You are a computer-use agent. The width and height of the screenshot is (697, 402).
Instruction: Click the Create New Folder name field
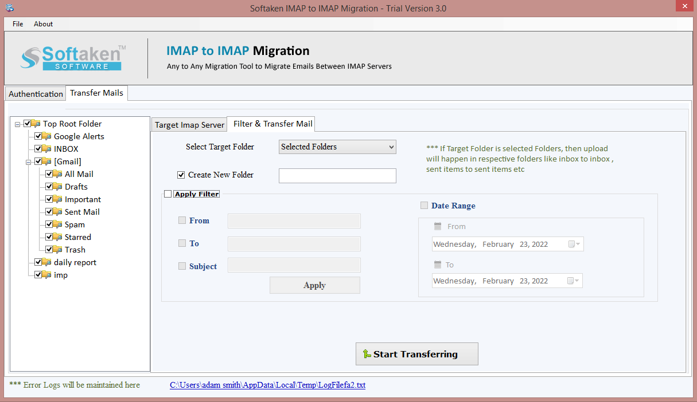[x=337, y=176]
